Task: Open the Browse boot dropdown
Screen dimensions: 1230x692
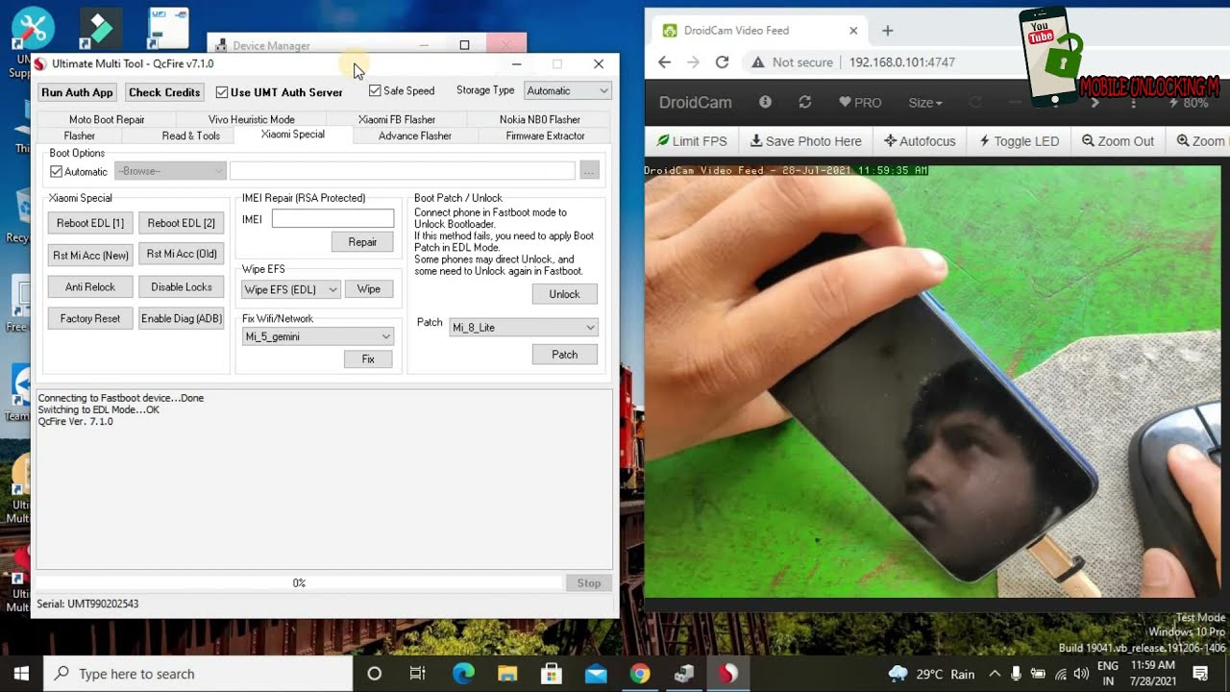Action: tap(170, 171)
